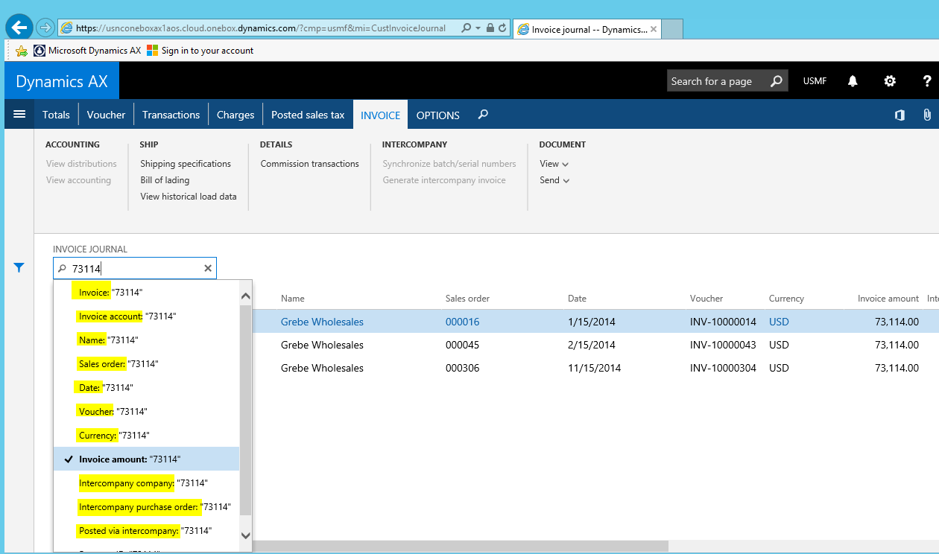Select the checked Invoice amount filter option
This screenshot has height=554, width=939.
(x=130, y=459)
